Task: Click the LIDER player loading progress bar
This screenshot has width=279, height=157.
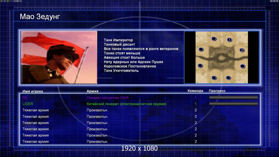Action: [233, 104]
